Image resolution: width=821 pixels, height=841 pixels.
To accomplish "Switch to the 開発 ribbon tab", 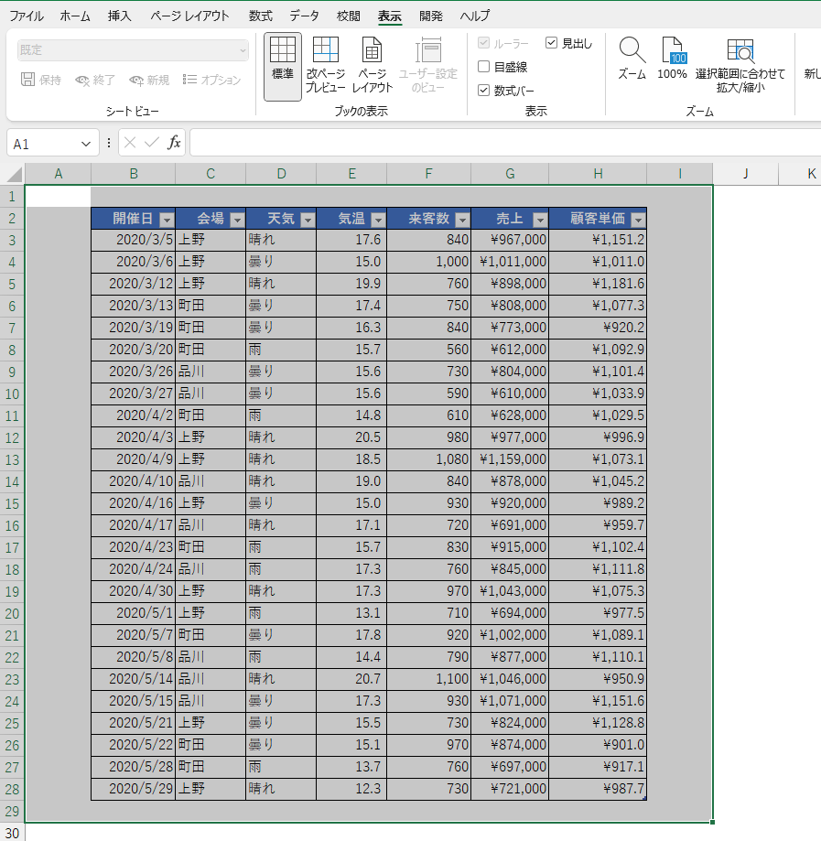I will pos(431,16).
